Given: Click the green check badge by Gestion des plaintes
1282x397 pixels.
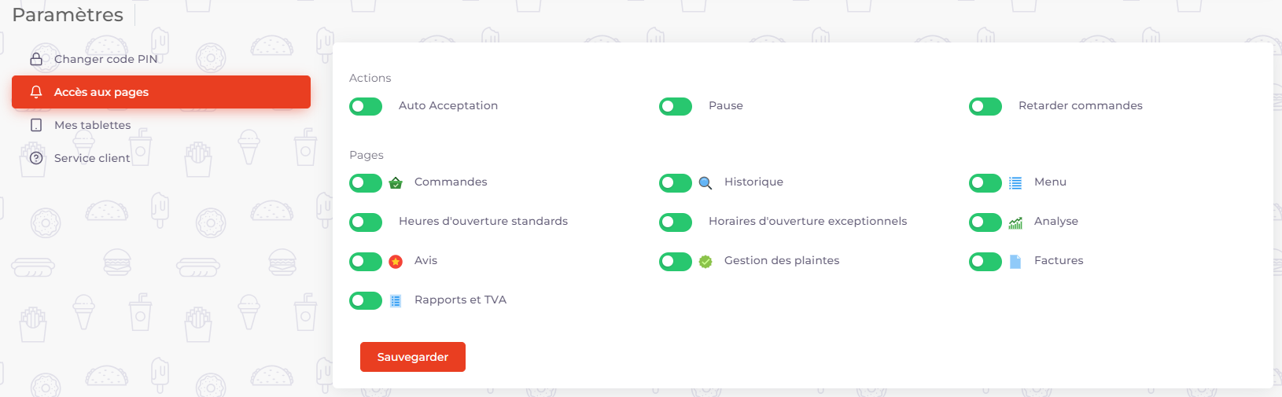Looking at the screenshot, I should point(705,262).
